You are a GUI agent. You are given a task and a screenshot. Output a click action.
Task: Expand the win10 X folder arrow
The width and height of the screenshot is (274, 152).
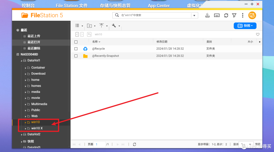(26, 128)
